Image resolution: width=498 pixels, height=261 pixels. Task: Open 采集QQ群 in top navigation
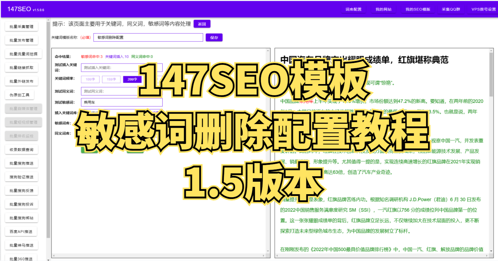(451, 9)
